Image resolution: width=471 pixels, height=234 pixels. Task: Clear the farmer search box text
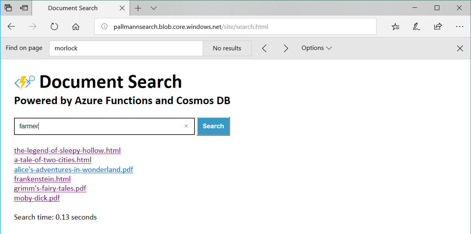point(186,126)
